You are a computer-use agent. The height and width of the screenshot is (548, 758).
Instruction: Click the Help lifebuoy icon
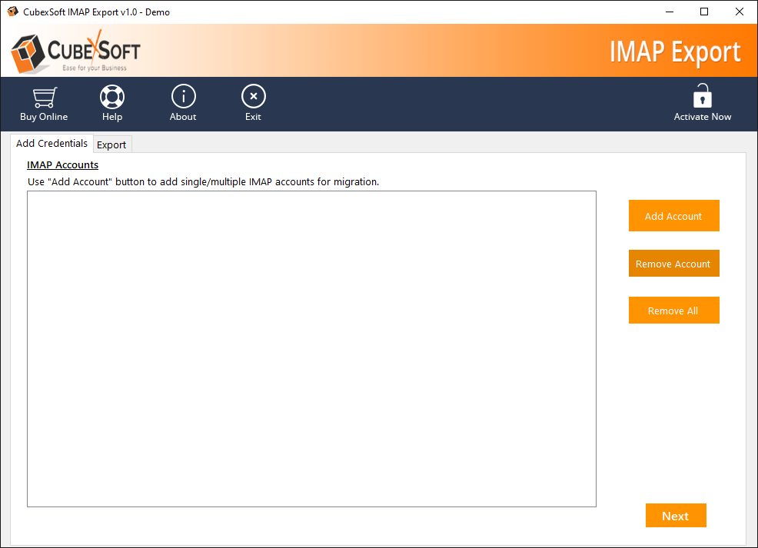click(x=112, y=97)
